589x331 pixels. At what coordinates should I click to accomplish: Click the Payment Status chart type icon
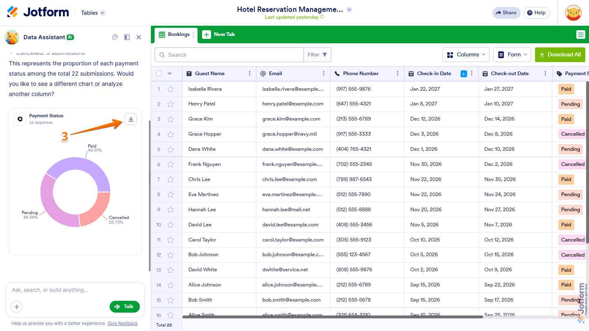[x=20, y=119]
